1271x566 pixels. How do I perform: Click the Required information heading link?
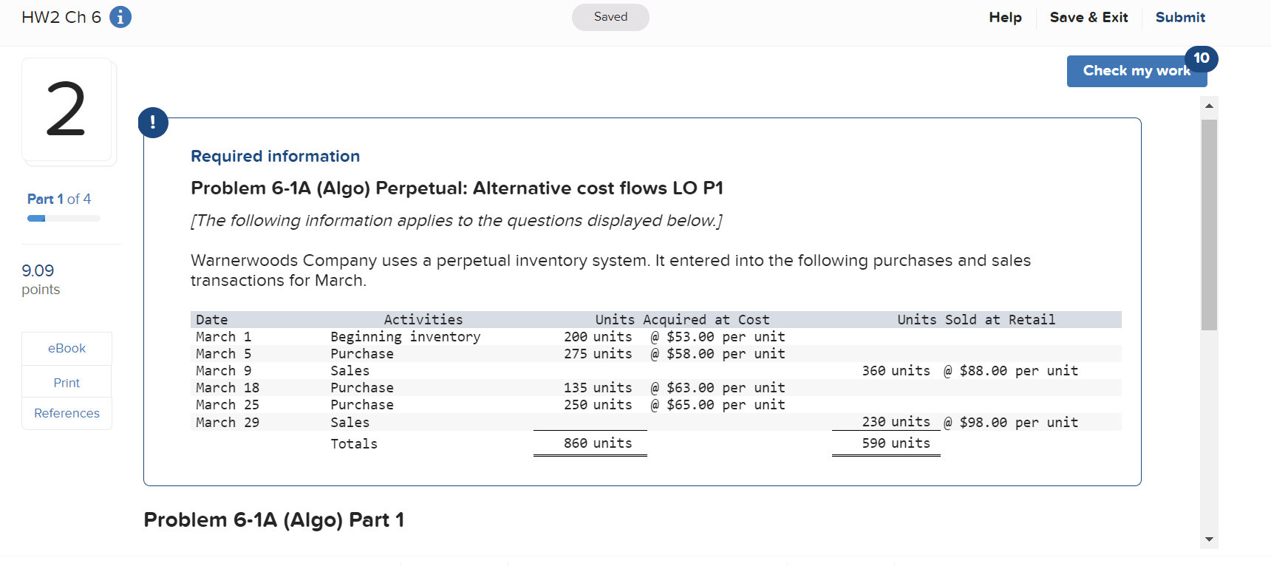[275, 156]
